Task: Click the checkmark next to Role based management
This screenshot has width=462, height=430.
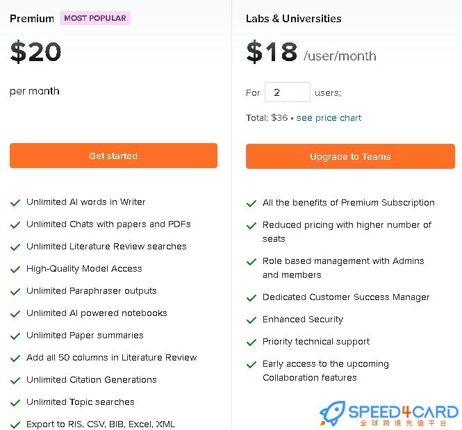Action: tap(251, 262)
